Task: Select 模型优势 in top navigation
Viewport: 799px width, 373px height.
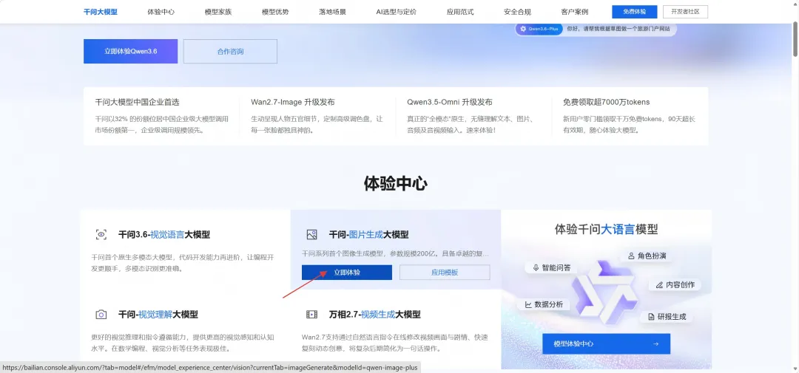Action: pyautogui.click(x=275, y=12)
